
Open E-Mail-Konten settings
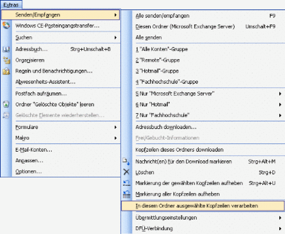[34, 149]
